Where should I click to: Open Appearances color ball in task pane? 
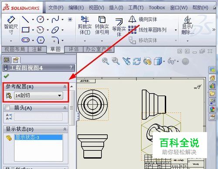(x=212, y=109)
